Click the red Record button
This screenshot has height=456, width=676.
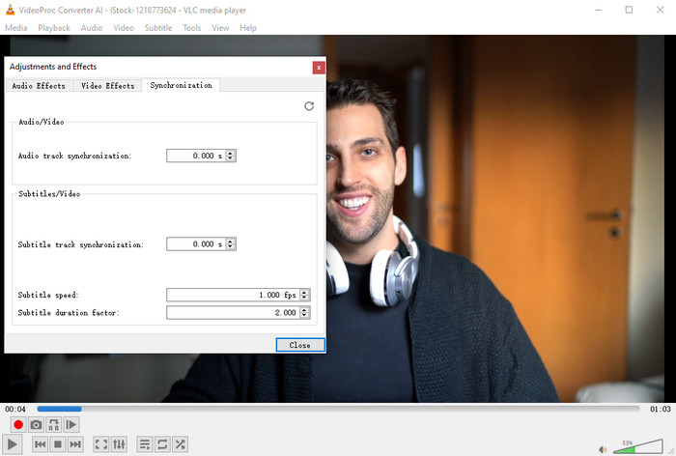[x=17, y=425]
